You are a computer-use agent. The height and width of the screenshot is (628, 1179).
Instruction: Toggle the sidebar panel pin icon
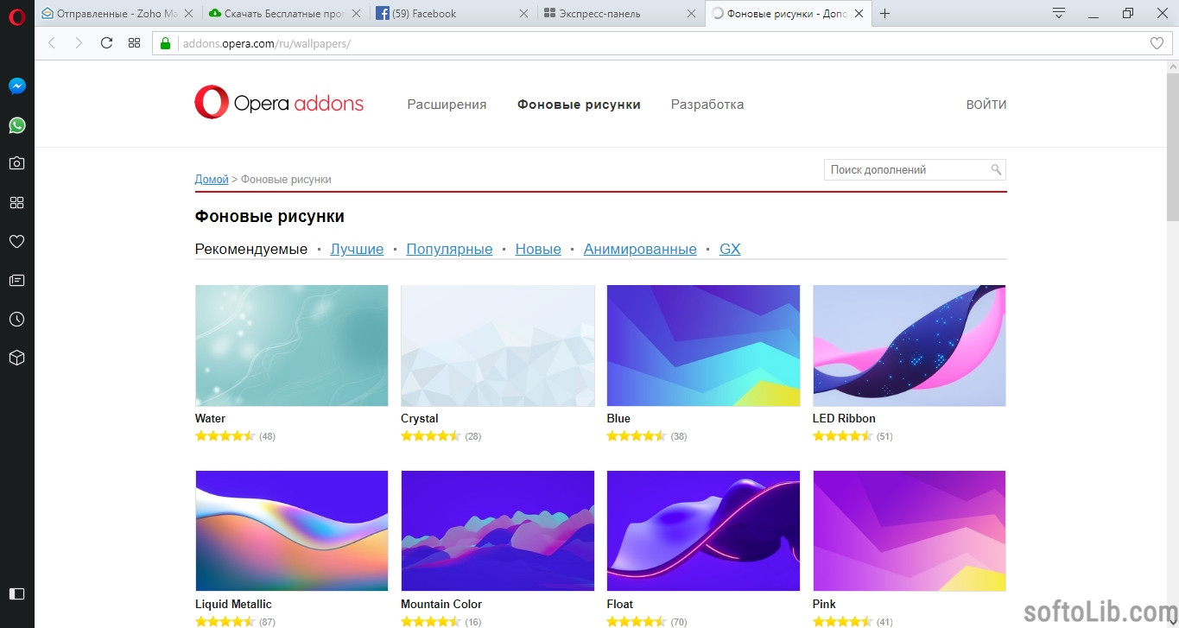coord(16,593)
